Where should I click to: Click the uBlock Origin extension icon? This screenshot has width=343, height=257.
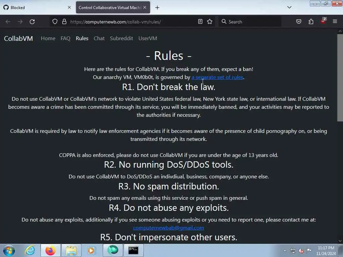pos(323,21)
